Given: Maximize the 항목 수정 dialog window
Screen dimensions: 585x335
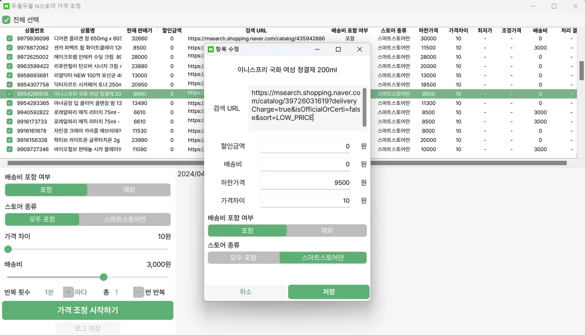Looking at the screenshot, I should [338, 49].
